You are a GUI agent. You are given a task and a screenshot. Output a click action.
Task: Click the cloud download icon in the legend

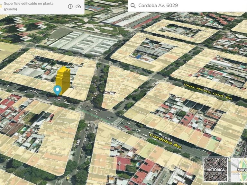point(78,6)
